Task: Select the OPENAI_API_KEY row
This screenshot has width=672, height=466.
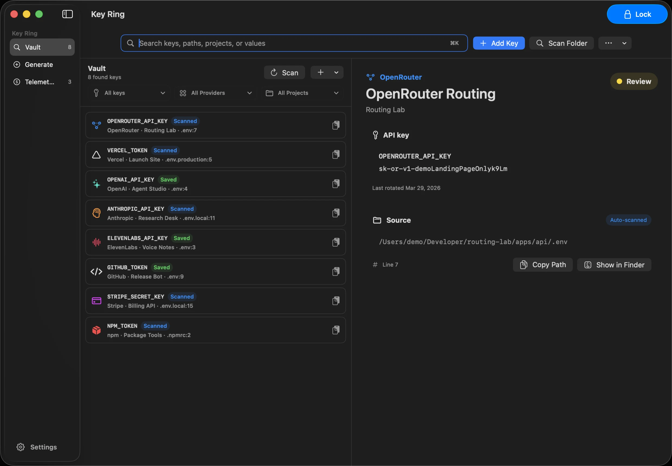Action: [216, 184]
